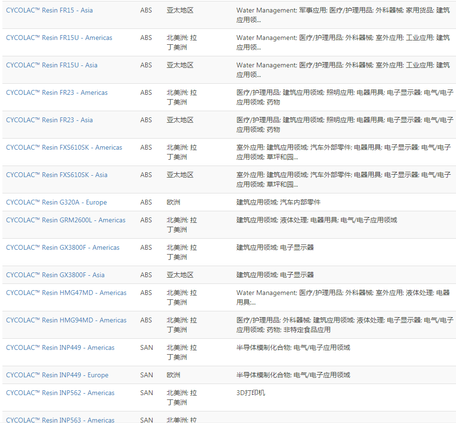
Task: Open CYCOLAC Resin FXS610SK - Asia link
Action: 57,175
